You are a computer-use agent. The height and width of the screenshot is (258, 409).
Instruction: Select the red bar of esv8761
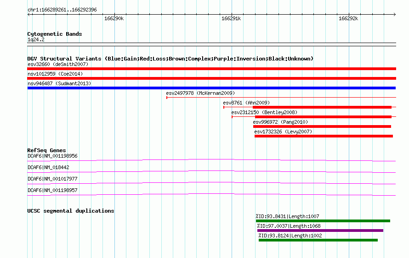322,107
